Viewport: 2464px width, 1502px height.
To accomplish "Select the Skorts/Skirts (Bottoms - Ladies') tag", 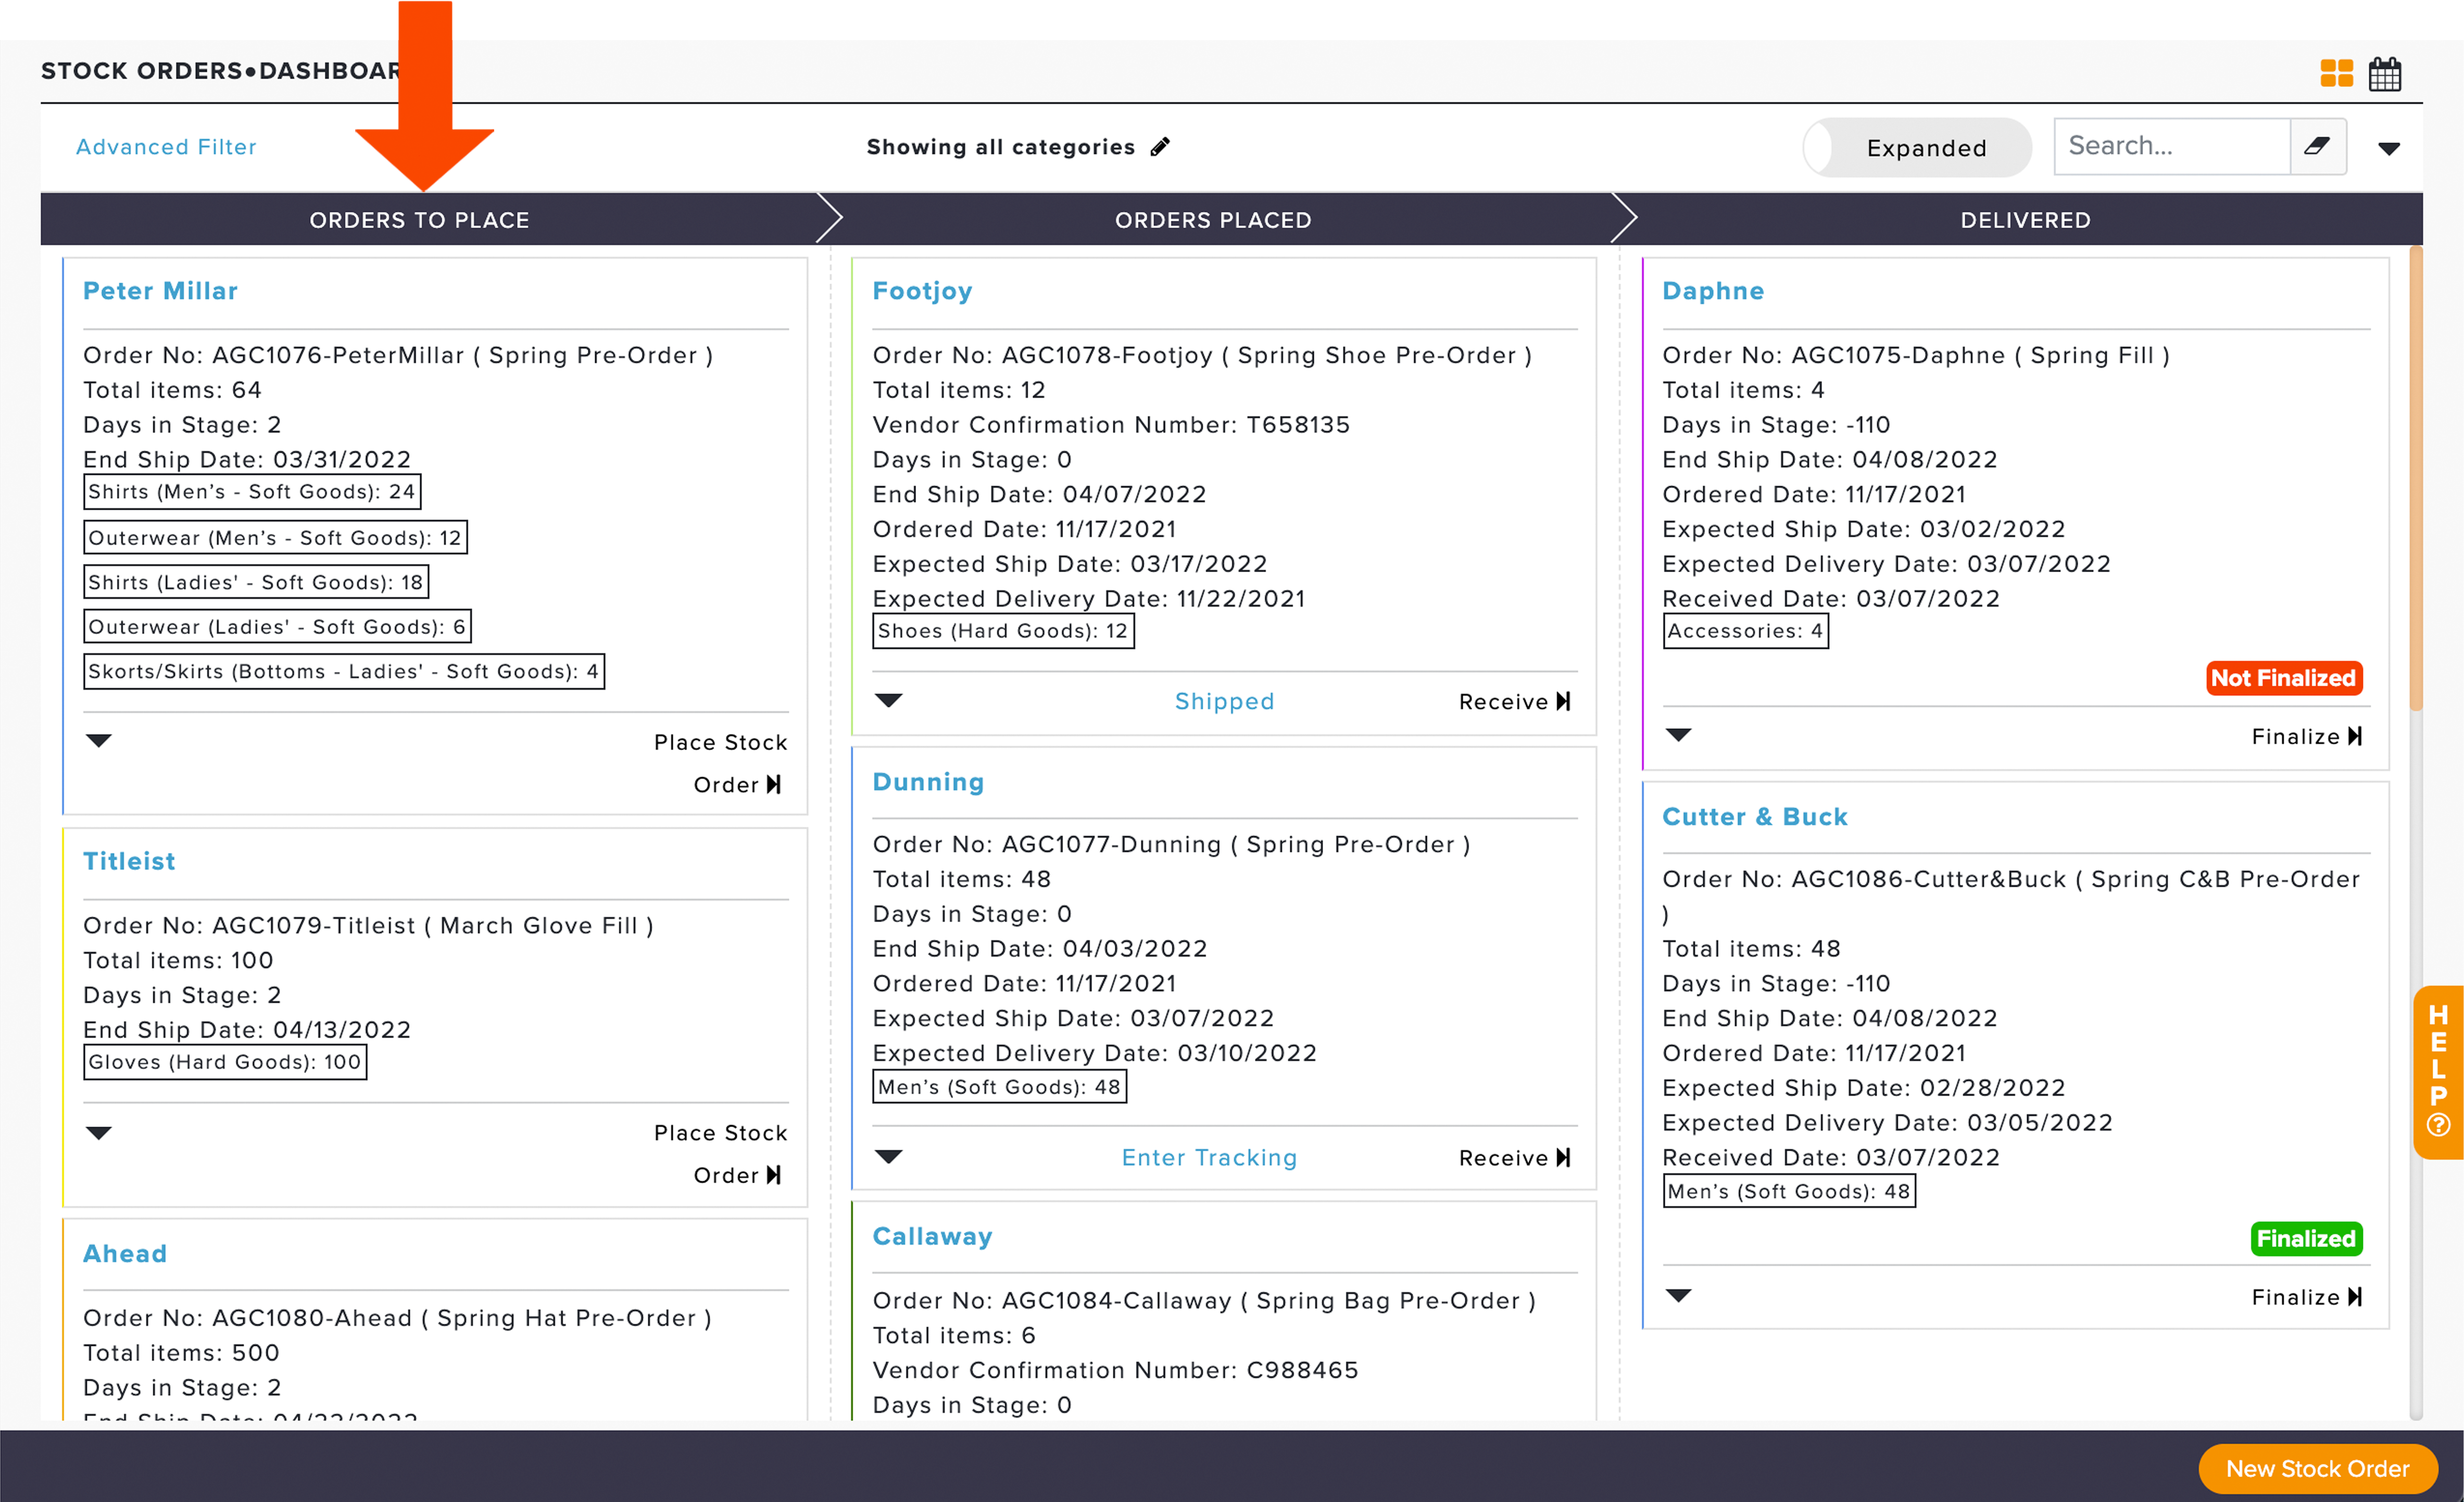I will coord(344,671).
